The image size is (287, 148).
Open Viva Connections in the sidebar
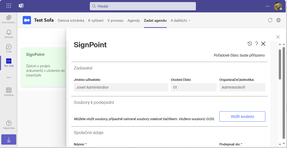pyautogui.click(x=9, y=20)
